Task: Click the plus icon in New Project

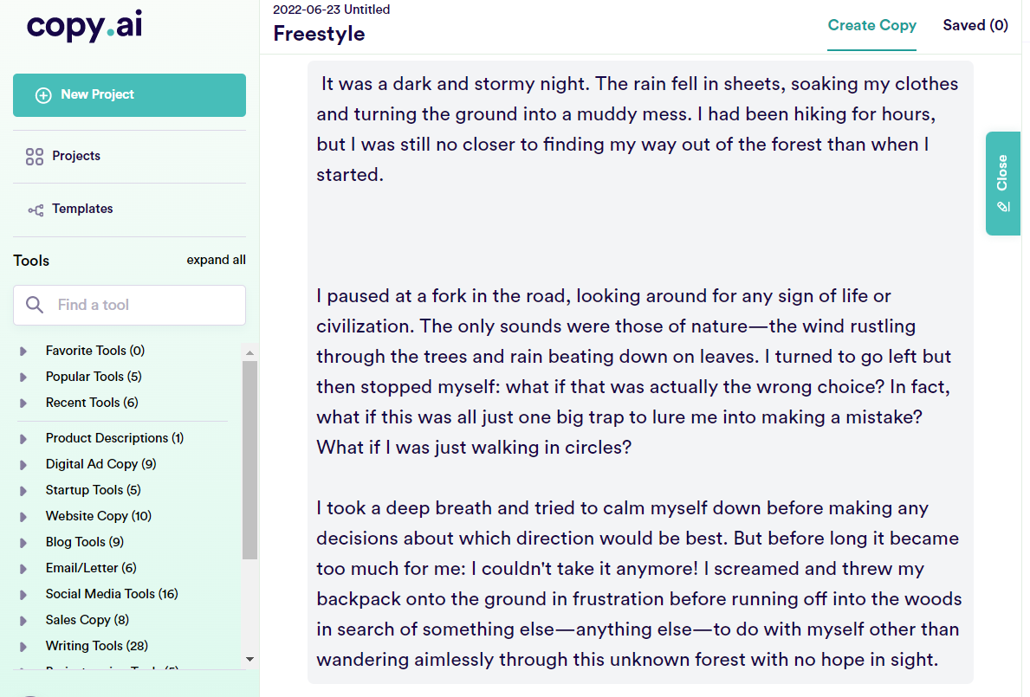Action: (x=43, y=95)
